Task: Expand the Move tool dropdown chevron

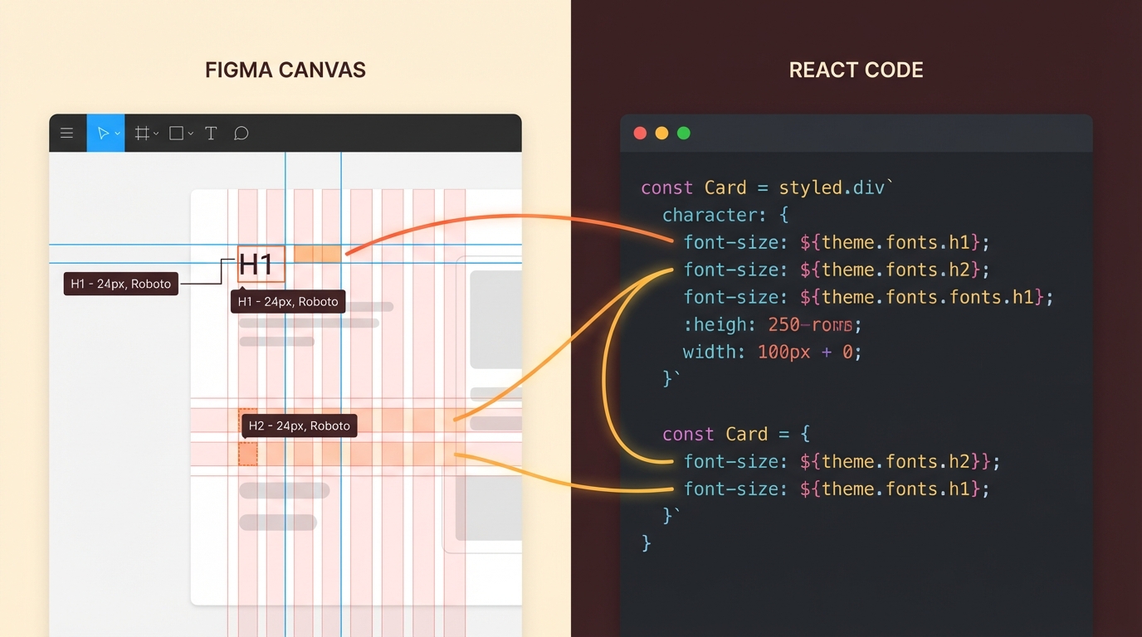Action: 118,134
